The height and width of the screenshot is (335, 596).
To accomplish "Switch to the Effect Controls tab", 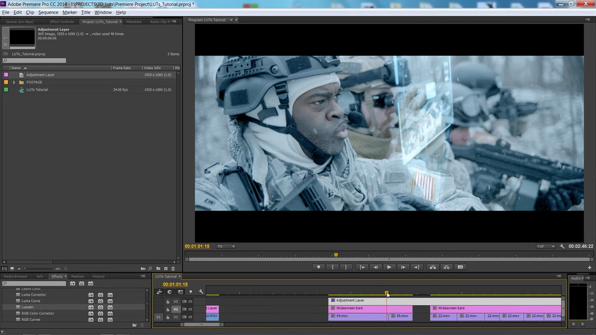I will click(62, 22).
